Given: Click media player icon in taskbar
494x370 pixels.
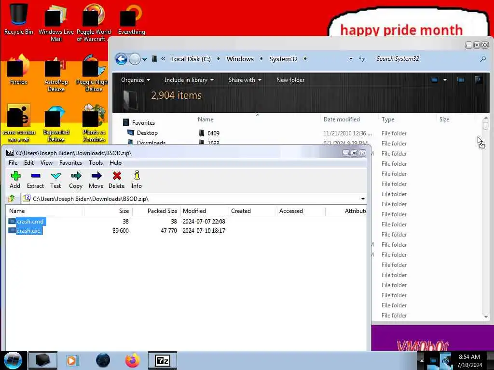Looking at the screenshot, I should click(x=72, y=360).
